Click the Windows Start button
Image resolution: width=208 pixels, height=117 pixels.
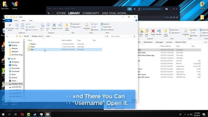coord(3,114)
